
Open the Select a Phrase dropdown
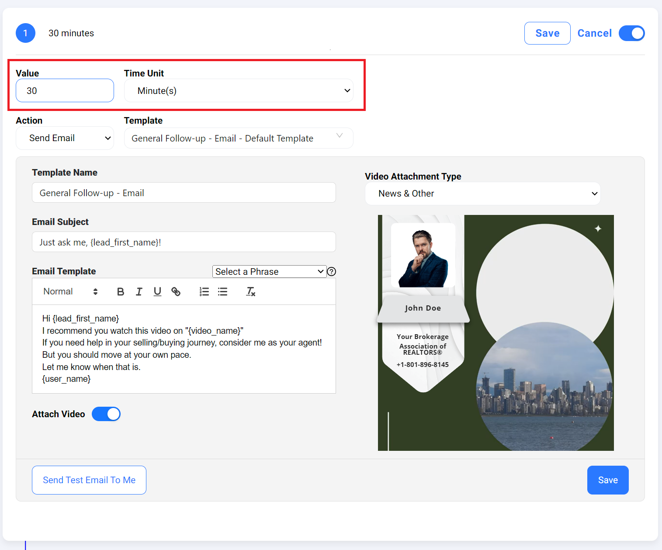[269, 272]
